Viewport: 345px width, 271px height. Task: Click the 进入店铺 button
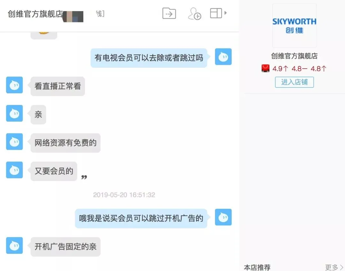click(295, 82)
